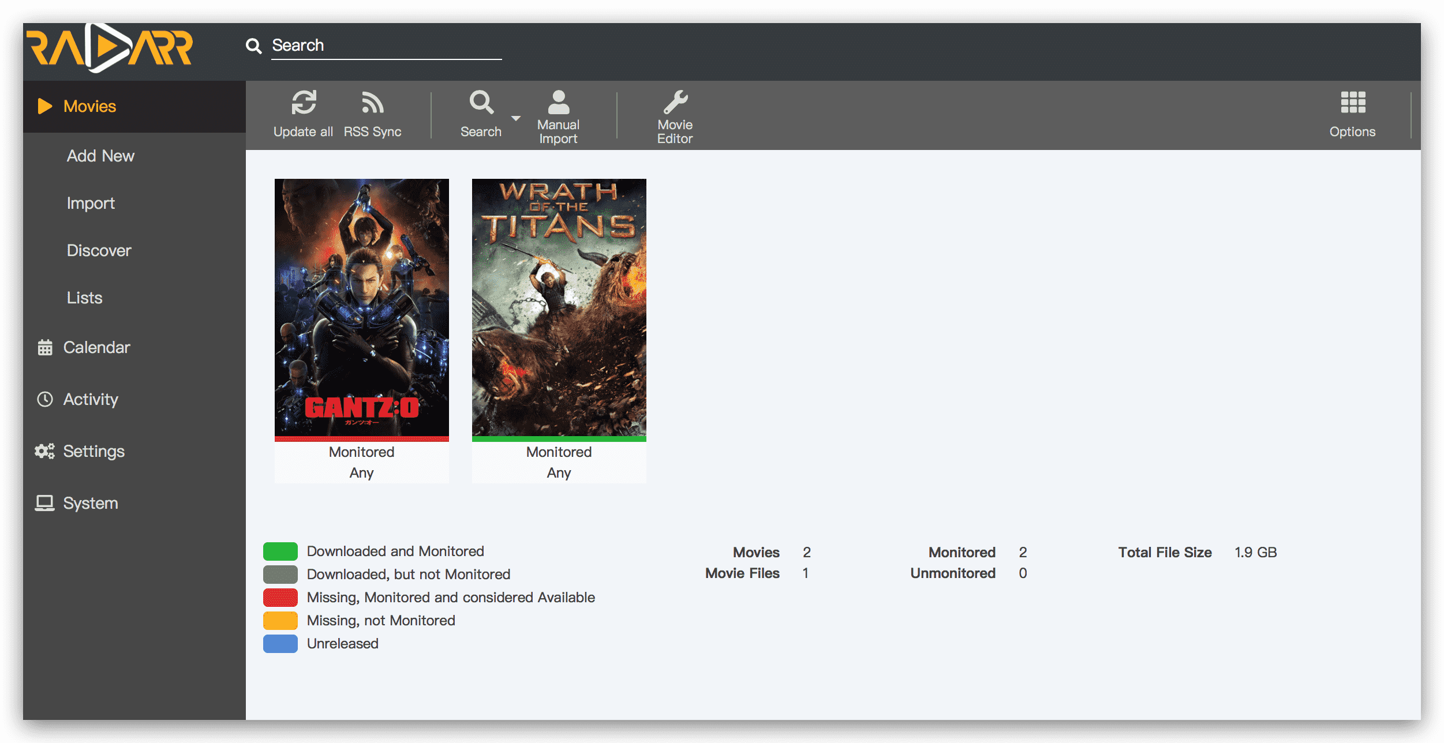The image size is (1444, 743).
Task: Open the GANTZ:O movie poster
Action: tap(362, 307)
